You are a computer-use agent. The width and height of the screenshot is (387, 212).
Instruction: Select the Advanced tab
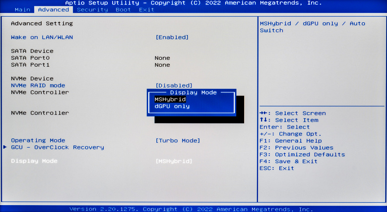[x=54, y=10]
